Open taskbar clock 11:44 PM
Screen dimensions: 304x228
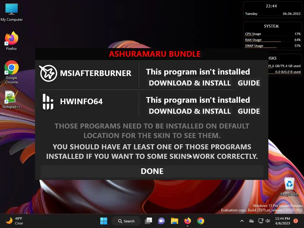(x=283, y=221)
